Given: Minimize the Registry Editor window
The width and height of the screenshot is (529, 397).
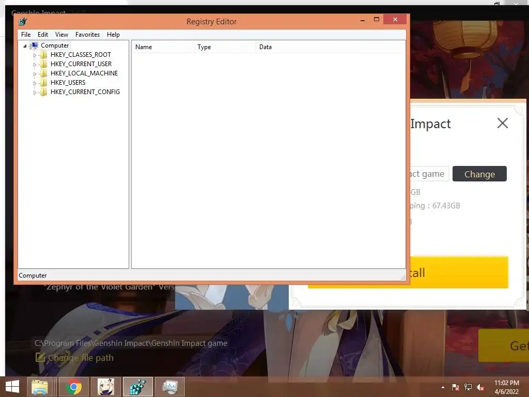Looking at the screenshot, I should click(x=362, y=20).
